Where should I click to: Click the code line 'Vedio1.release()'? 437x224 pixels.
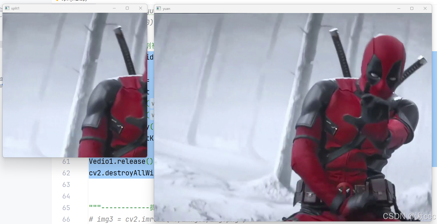121,161
